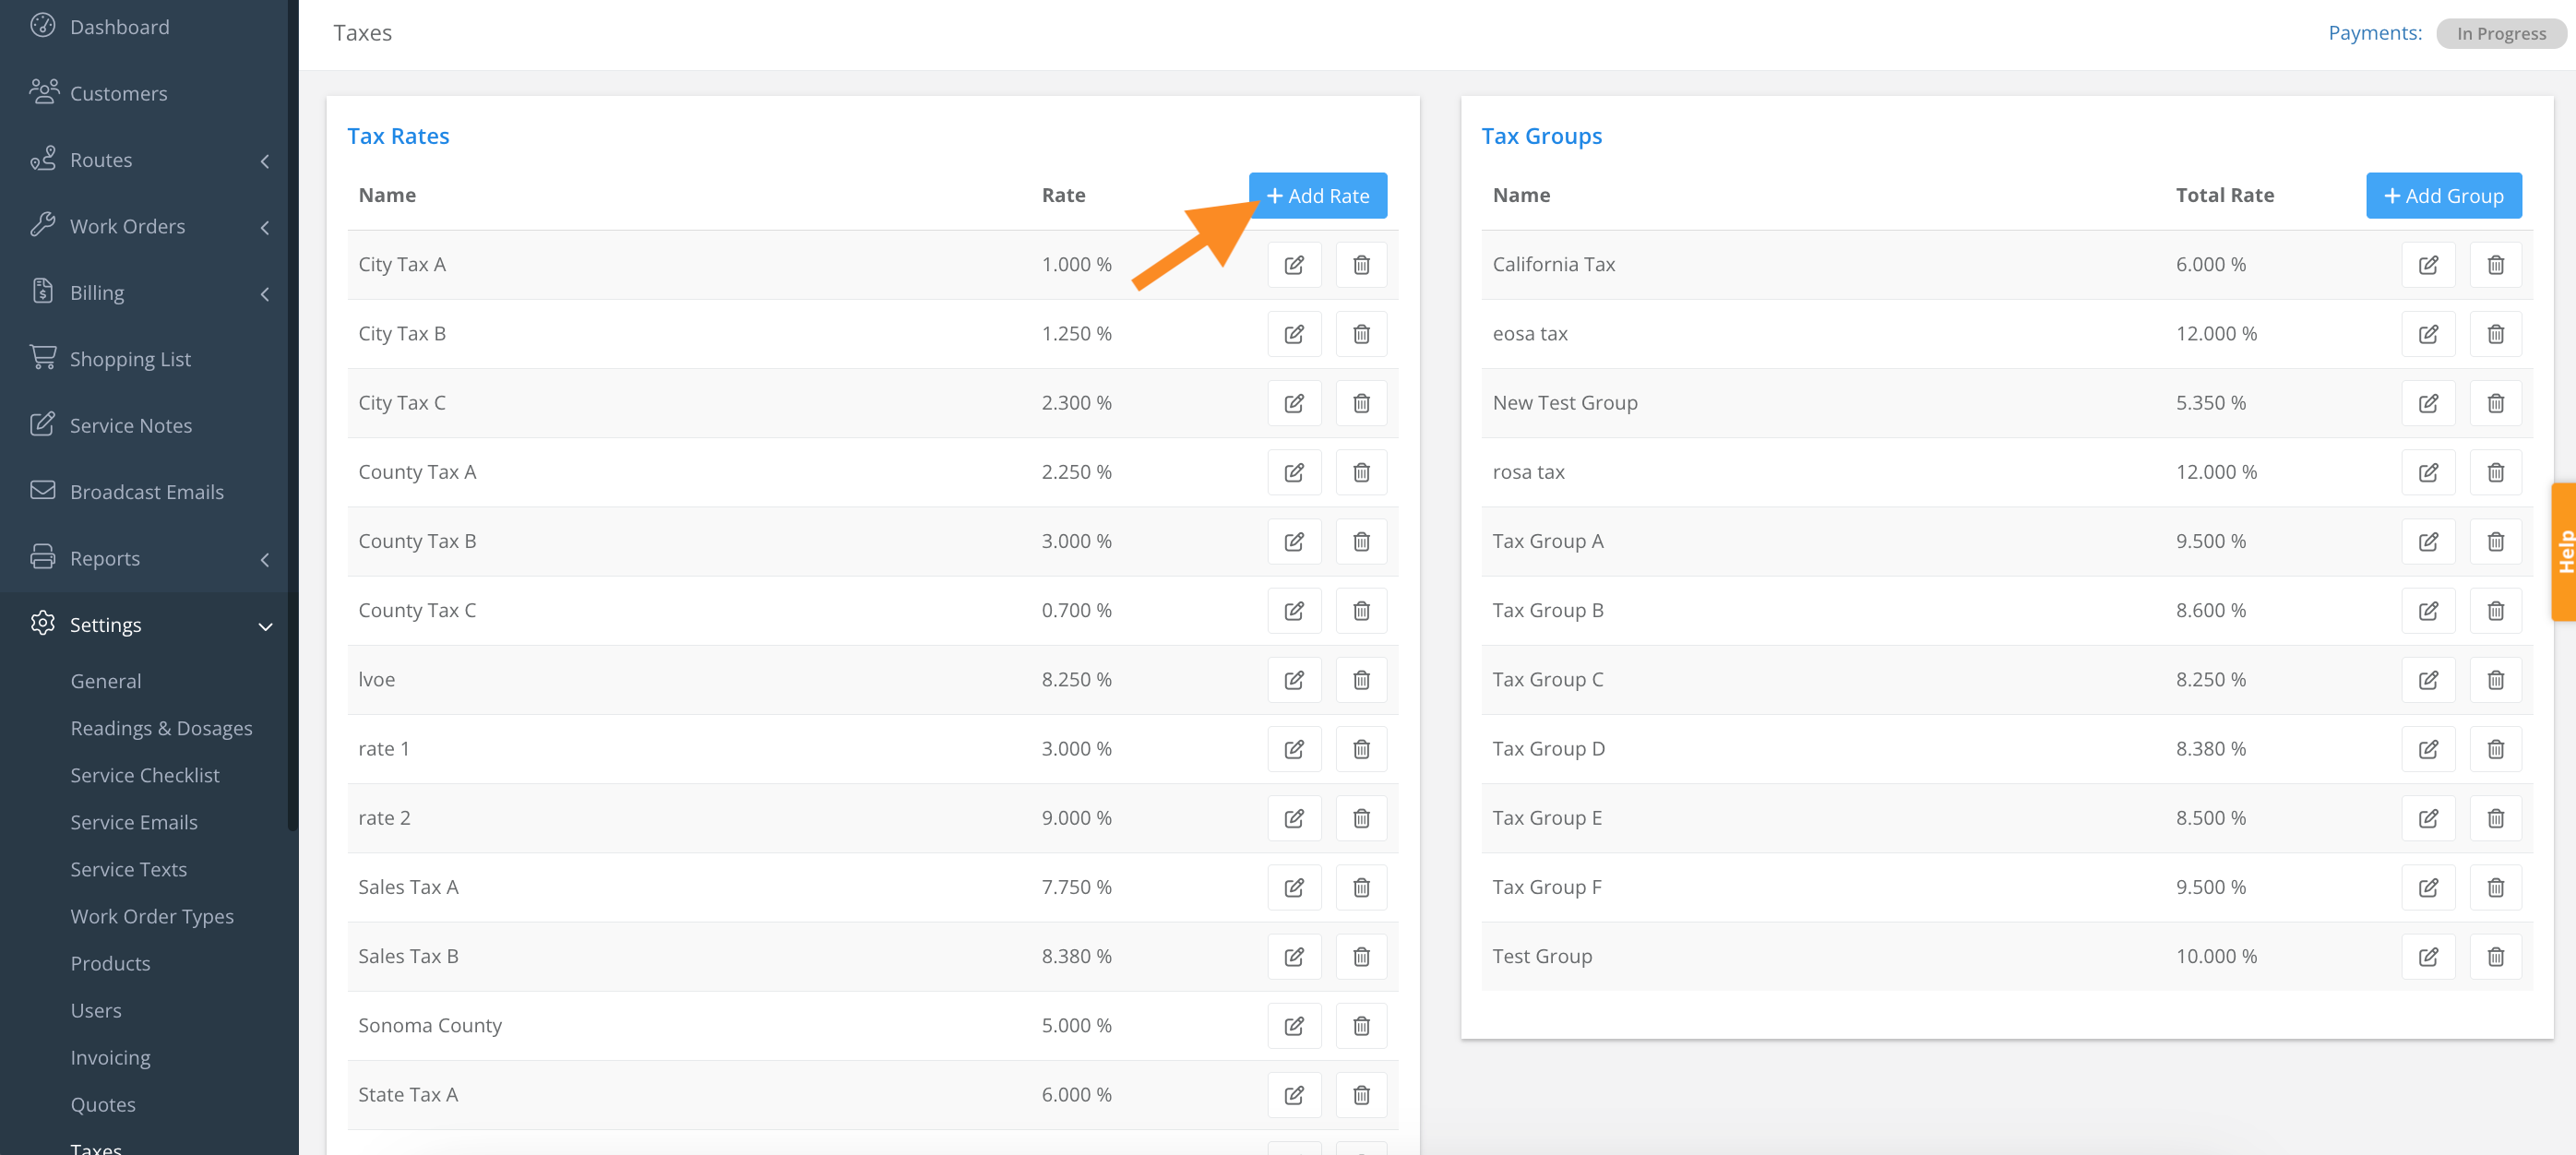The height and width of the screenshot is (1155, 2576).
Task: Edit the California Tax group
Action: tap(2428, 265)
